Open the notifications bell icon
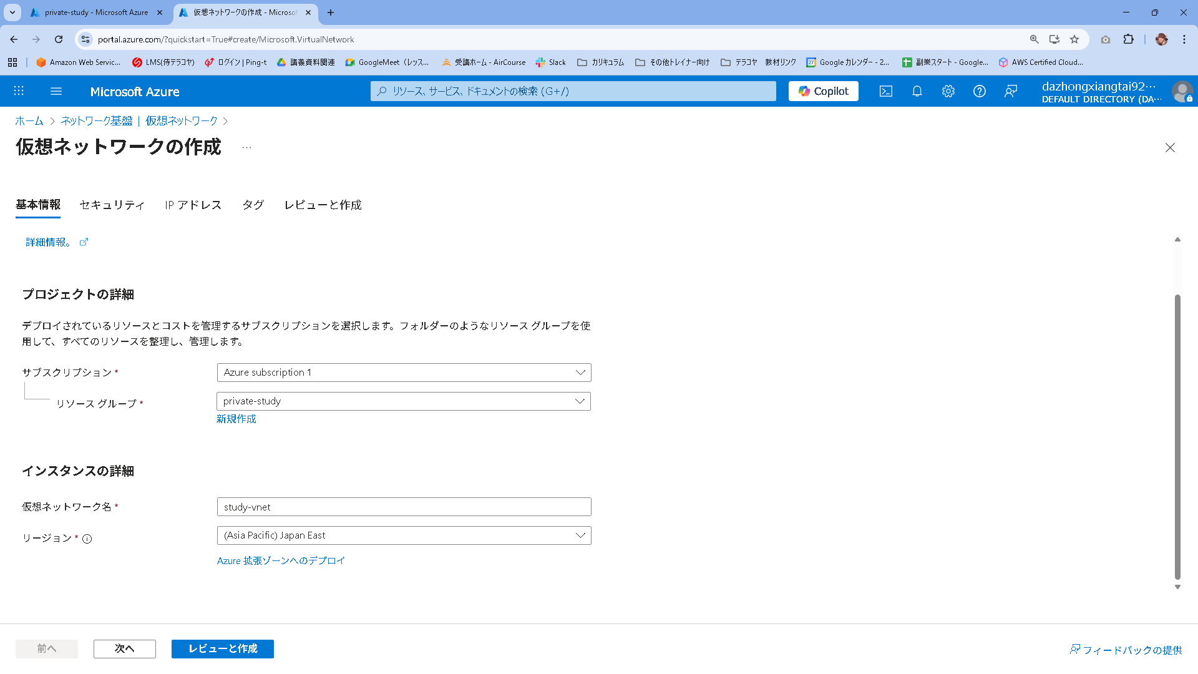 coord(917,91)
